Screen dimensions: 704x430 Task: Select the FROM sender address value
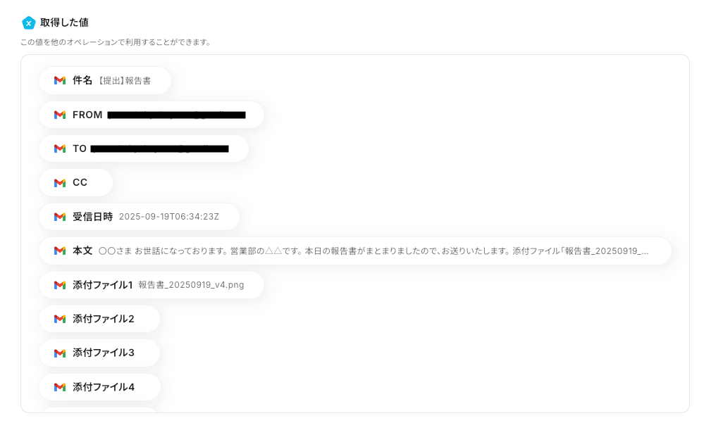point(176,115)
